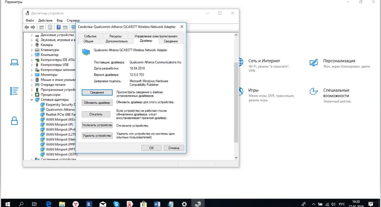Open Skype from the taskbar
The width and height of the screenshot is (381, 207).
tap(117, 204)
